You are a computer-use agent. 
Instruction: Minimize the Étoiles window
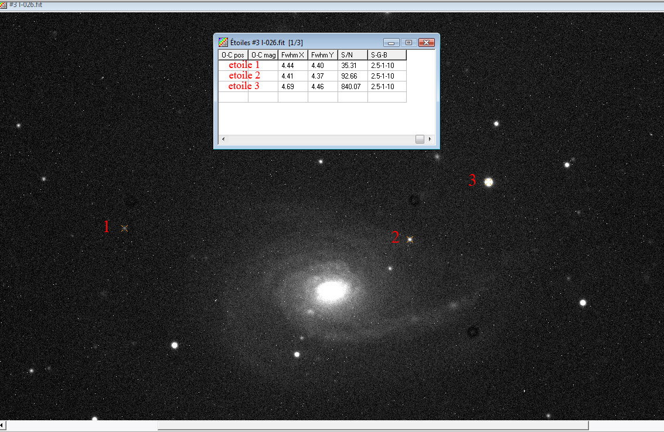point(391,43)
